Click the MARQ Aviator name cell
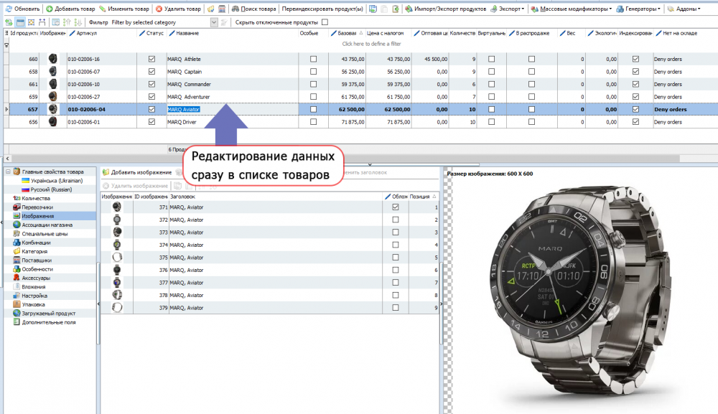Image resolution: width=718 pixels, height=414 pixels. tap(232, 109)
